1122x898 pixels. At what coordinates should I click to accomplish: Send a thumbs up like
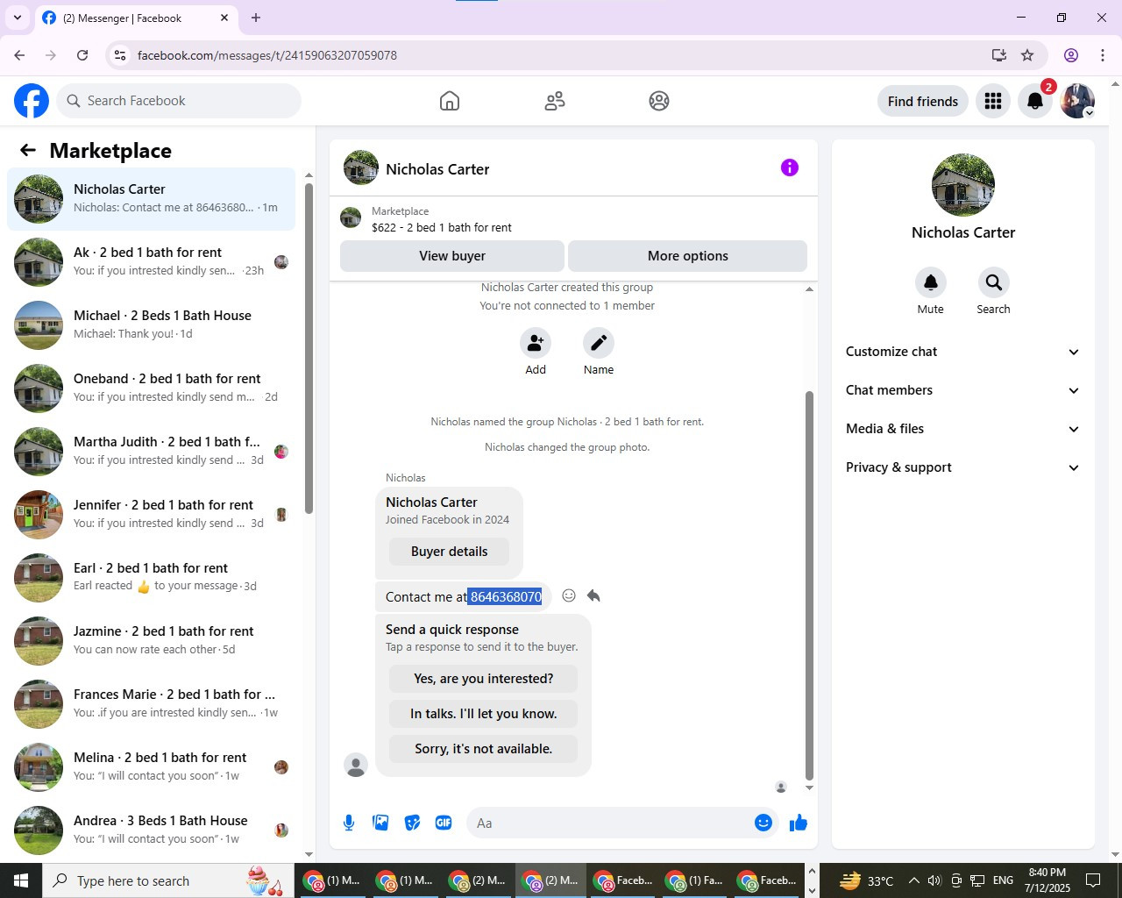point(799,823)
